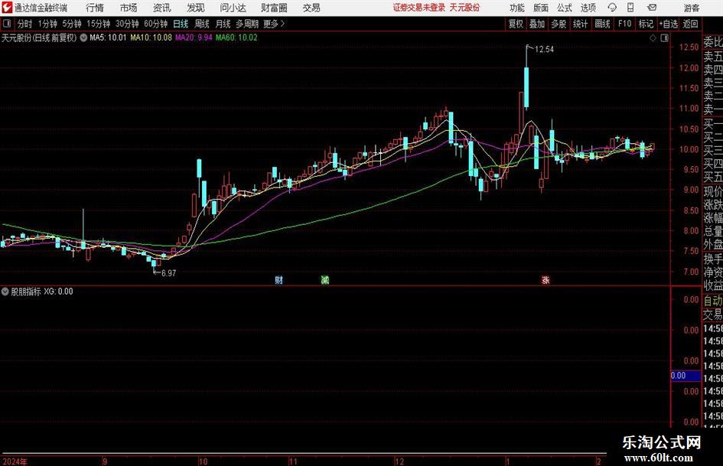Click the 股朋指标 XG: 0.00 label
Image resolution: width=723 pixels, height=466 pixels.
coord(41,292)
